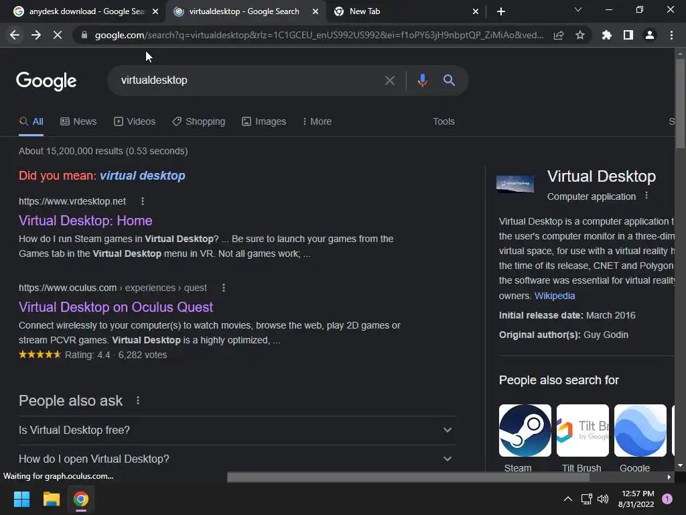Click the Google logo
This screenshot has height=515, width=686.
point(46,81)
